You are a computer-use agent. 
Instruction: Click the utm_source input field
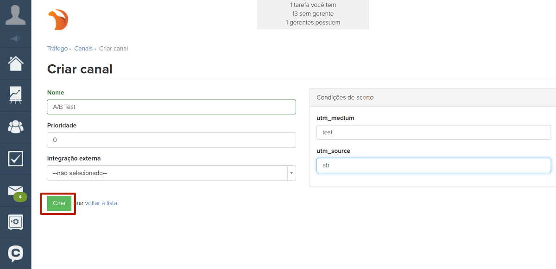click(433, 165)
